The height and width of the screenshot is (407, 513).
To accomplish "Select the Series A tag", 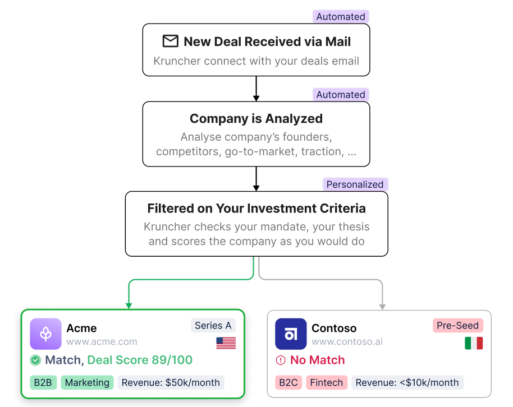I will 213,326.
